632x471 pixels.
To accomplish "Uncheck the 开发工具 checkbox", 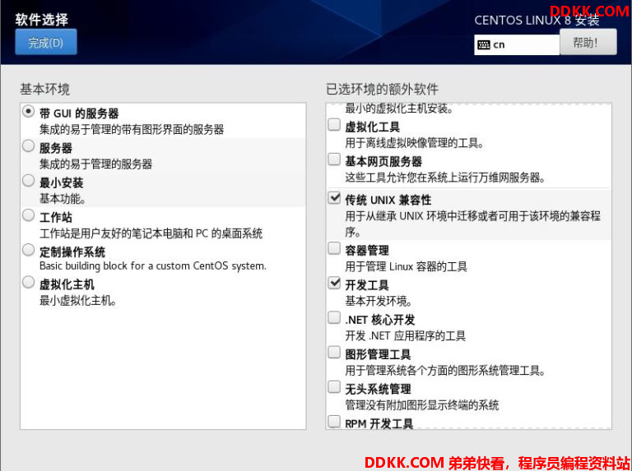I will point(334,283).
